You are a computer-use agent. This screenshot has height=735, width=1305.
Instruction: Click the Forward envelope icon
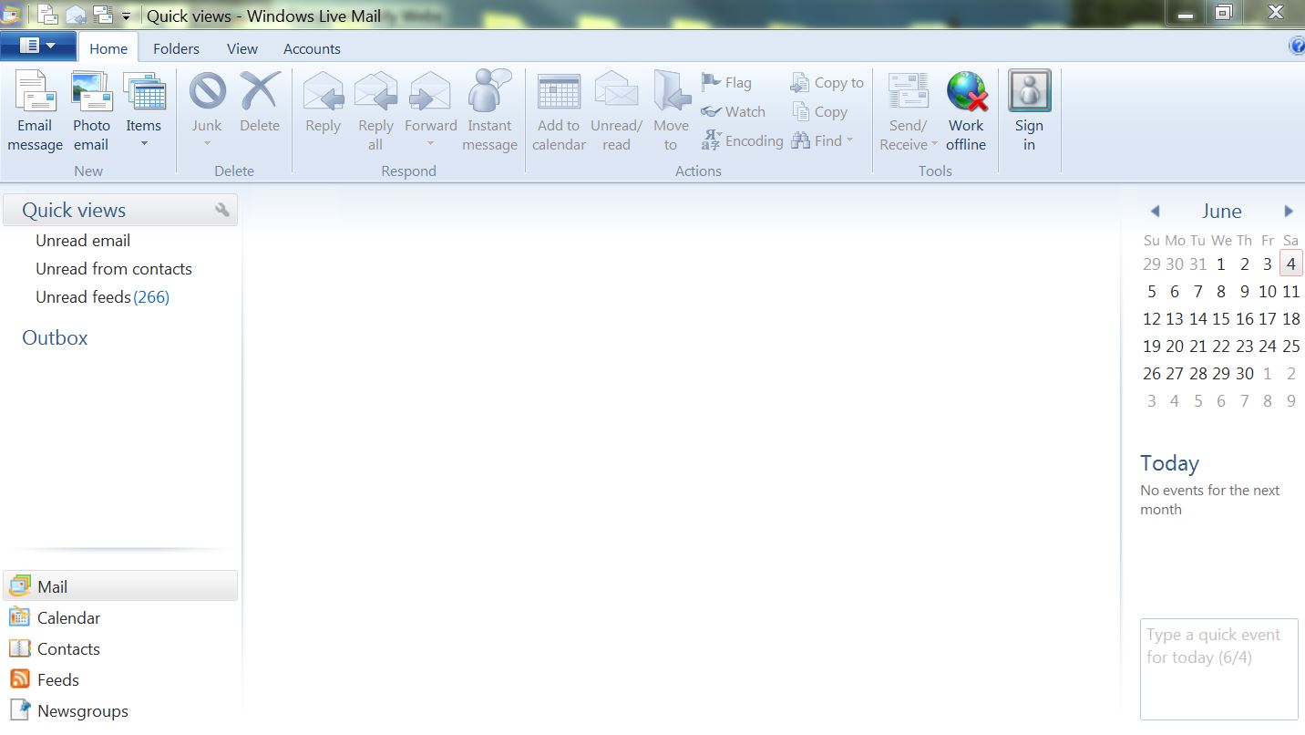click(x=430, y=91)
